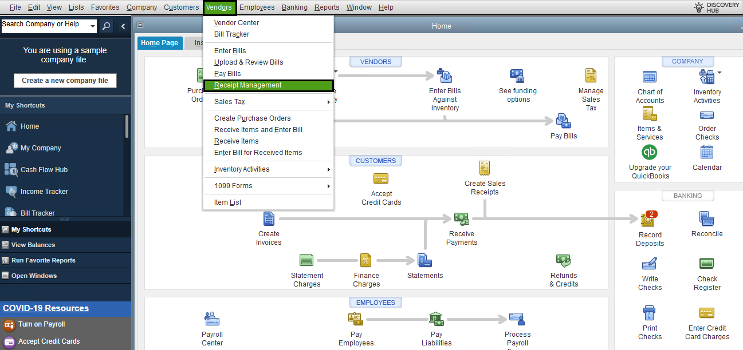The image size is (743, 350).
Task: Open Create Sales Receipts icon
Action: 485,168
